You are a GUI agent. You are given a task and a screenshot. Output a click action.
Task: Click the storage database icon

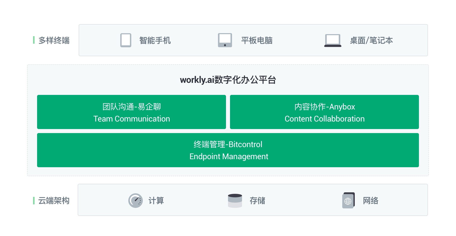[235, 201]
